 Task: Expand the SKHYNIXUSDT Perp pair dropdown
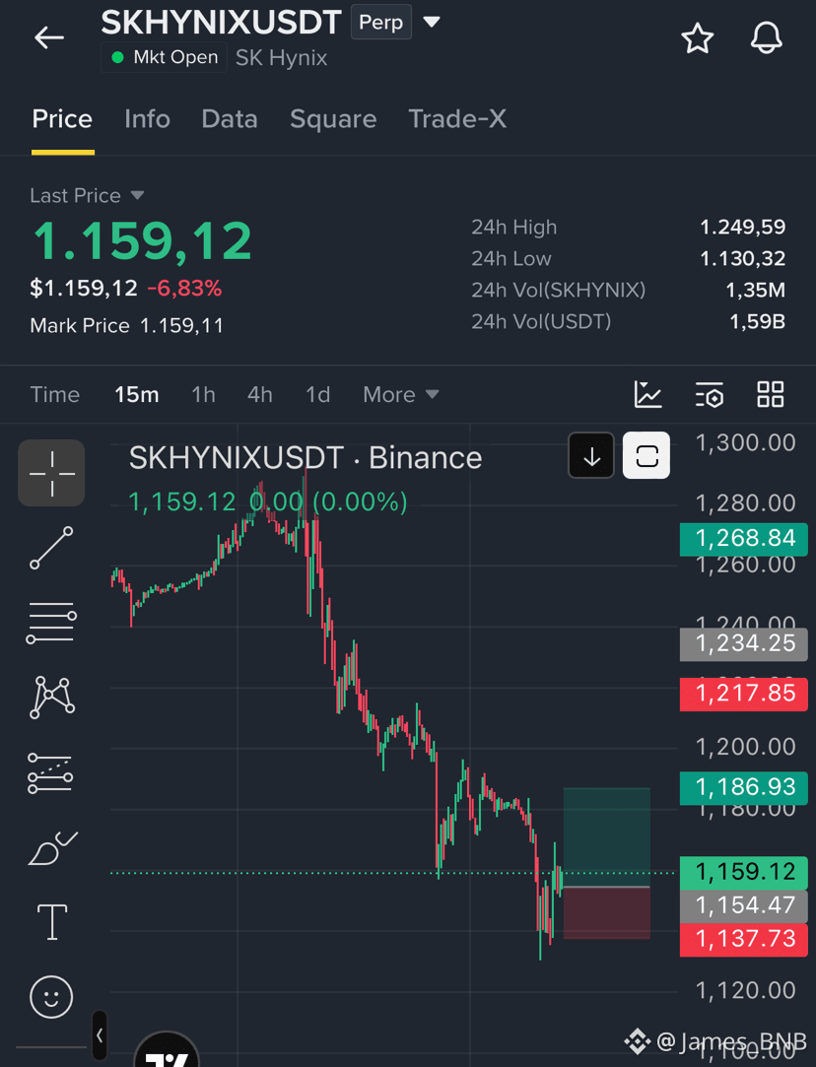coord(432,22)
